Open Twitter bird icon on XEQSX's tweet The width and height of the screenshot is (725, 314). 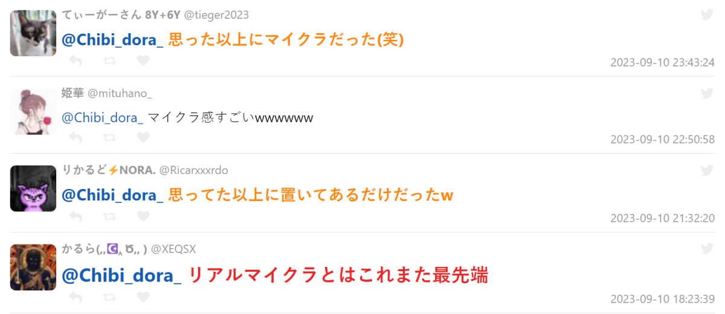coord(707,248)
